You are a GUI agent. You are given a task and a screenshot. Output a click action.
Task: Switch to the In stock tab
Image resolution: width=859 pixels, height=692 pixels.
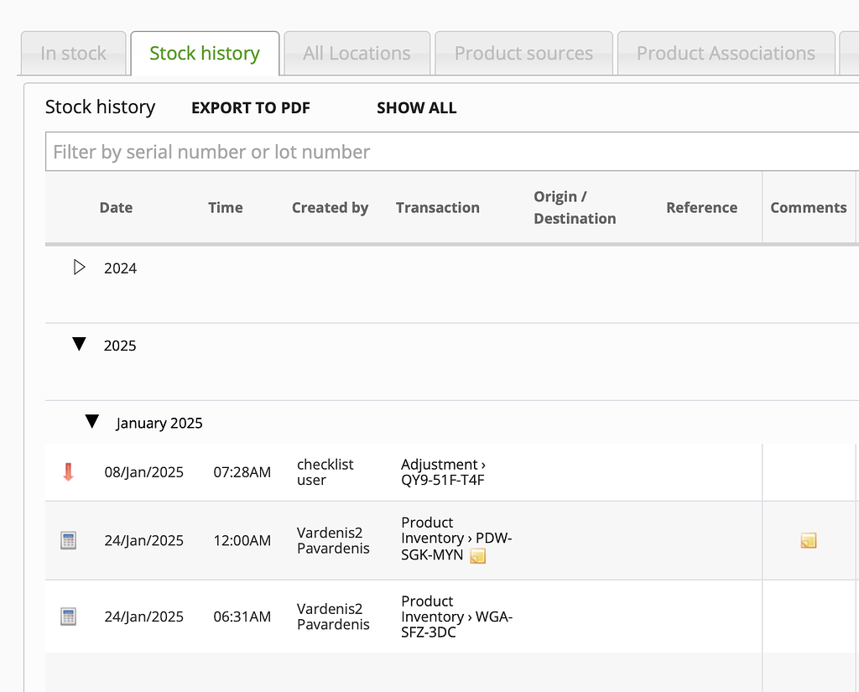point(73,54)
